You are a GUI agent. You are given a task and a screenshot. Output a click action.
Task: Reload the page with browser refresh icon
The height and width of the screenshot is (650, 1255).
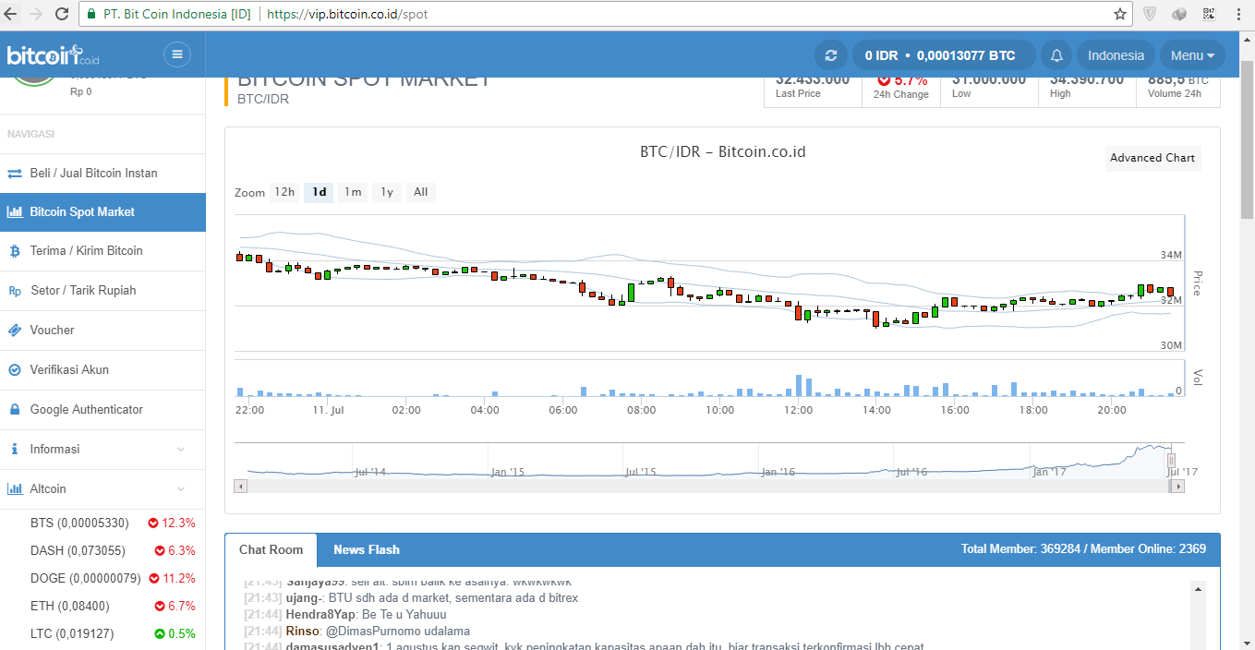pyautogui.click(x=62, y=14)
